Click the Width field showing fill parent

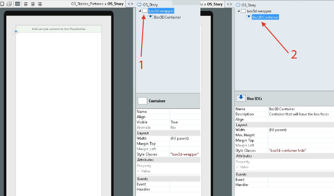(184, 138)
